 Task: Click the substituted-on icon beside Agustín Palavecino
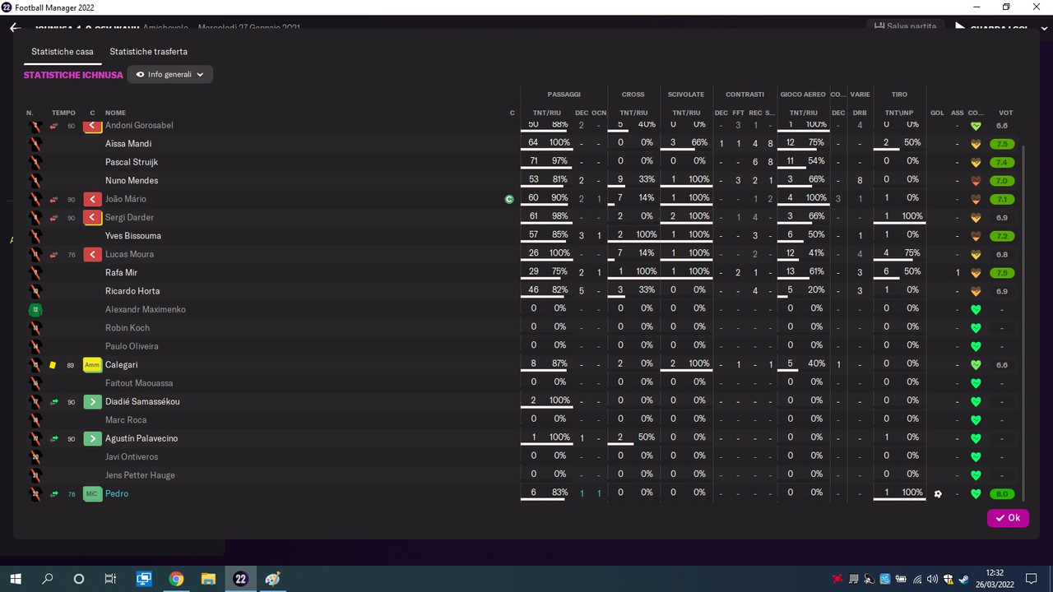point(93,438)
